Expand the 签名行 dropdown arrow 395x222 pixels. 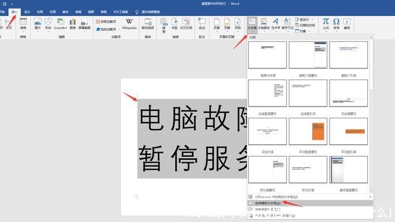point(313,19)
